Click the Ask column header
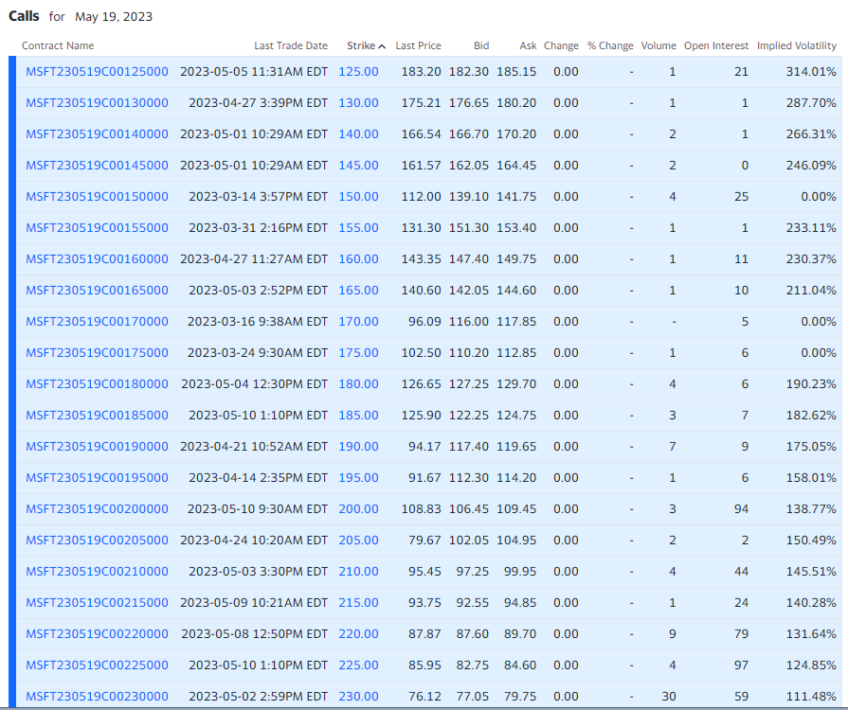Image resolution: width=848 pixels, height=710 pixels. (x=528, y=46)
